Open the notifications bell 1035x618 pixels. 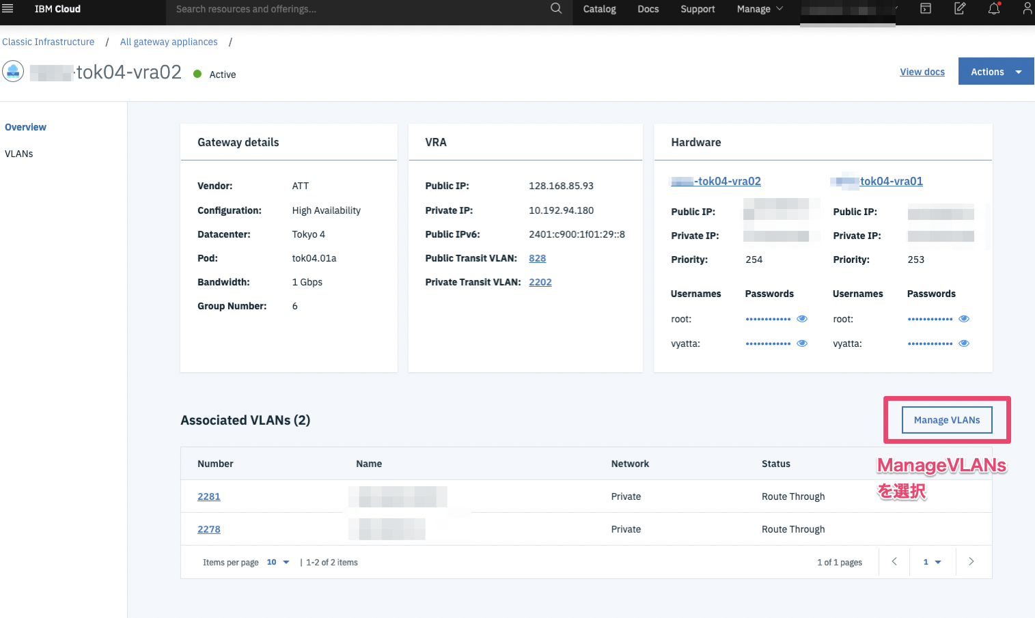(994, 8)
